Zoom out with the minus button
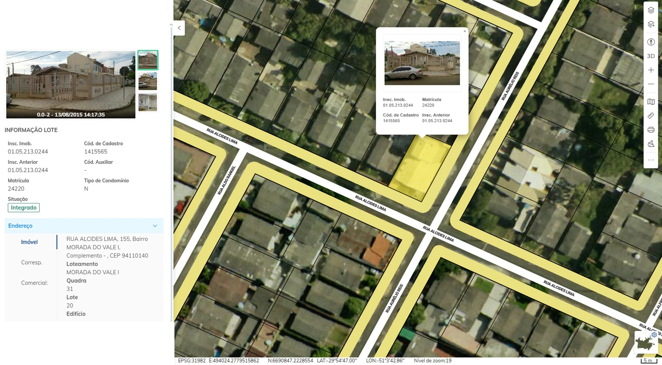The height and width of the screenshot is (365, 662). point(651,84)
